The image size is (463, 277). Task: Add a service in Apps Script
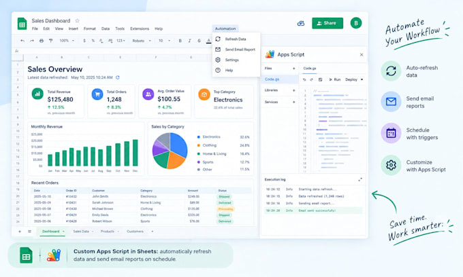coord(294,102)
